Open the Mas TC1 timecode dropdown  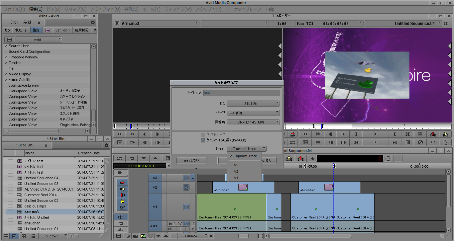point(329,23)
